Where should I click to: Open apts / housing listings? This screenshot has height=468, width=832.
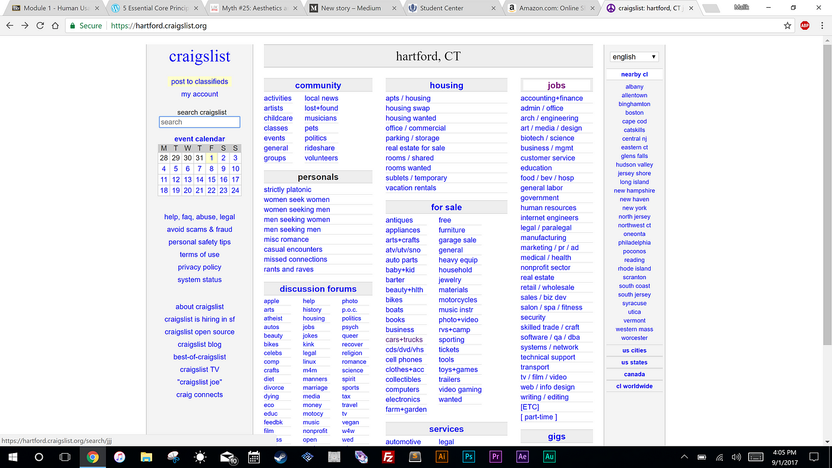tap(408, 98)
